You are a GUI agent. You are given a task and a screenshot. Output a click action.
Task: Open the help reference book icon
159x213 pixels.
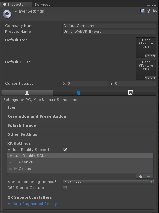tap(142, 11)
